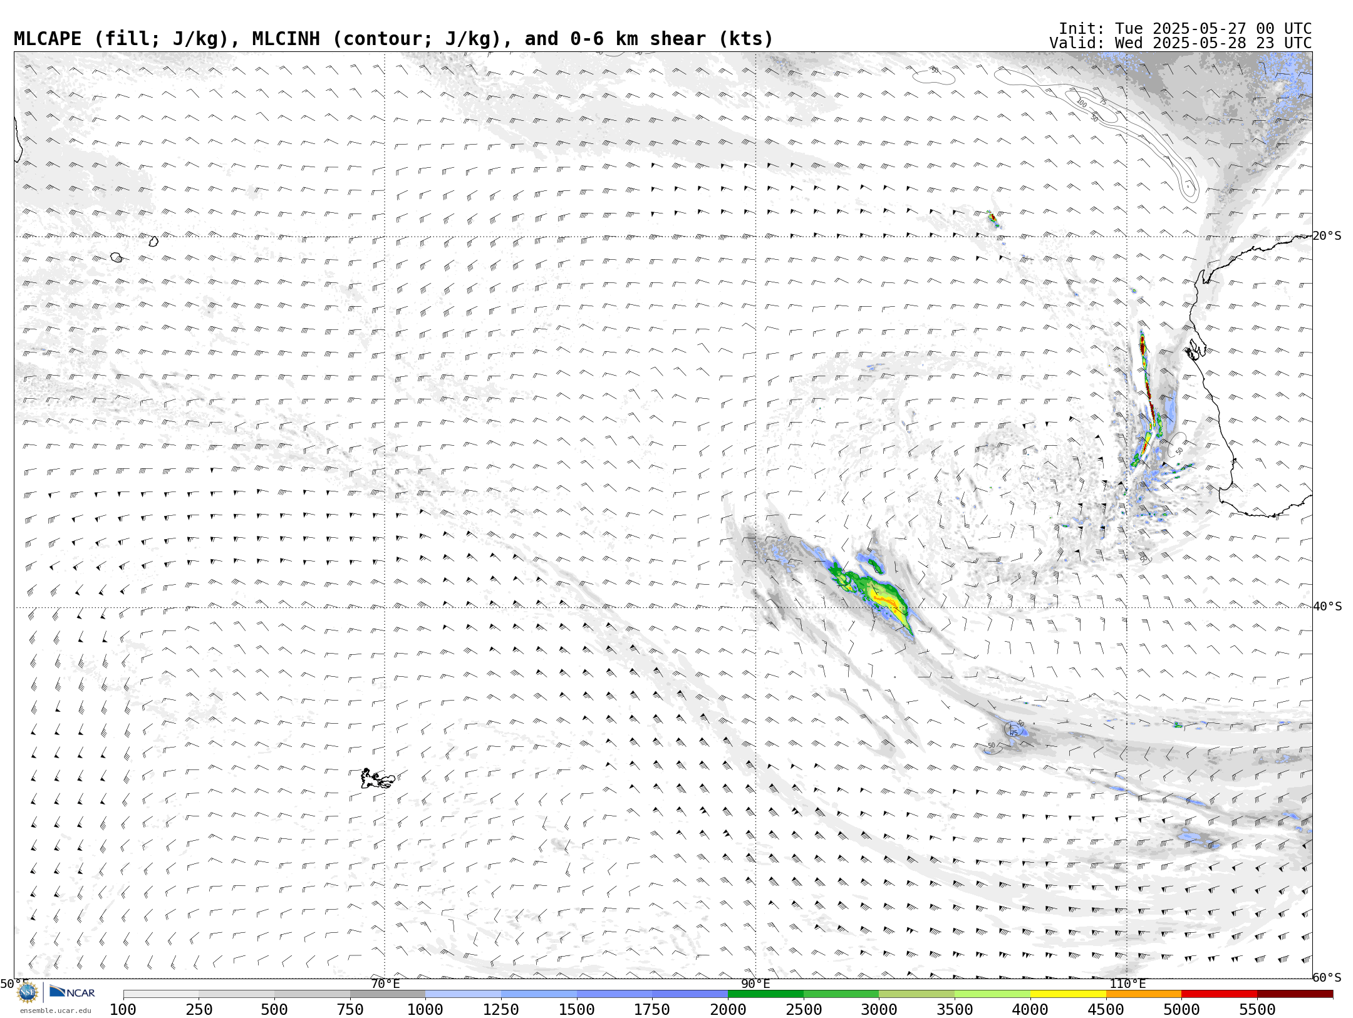Click the 70°E longitude label
Screen dimensions: 1353x1018
pos(385,984)
